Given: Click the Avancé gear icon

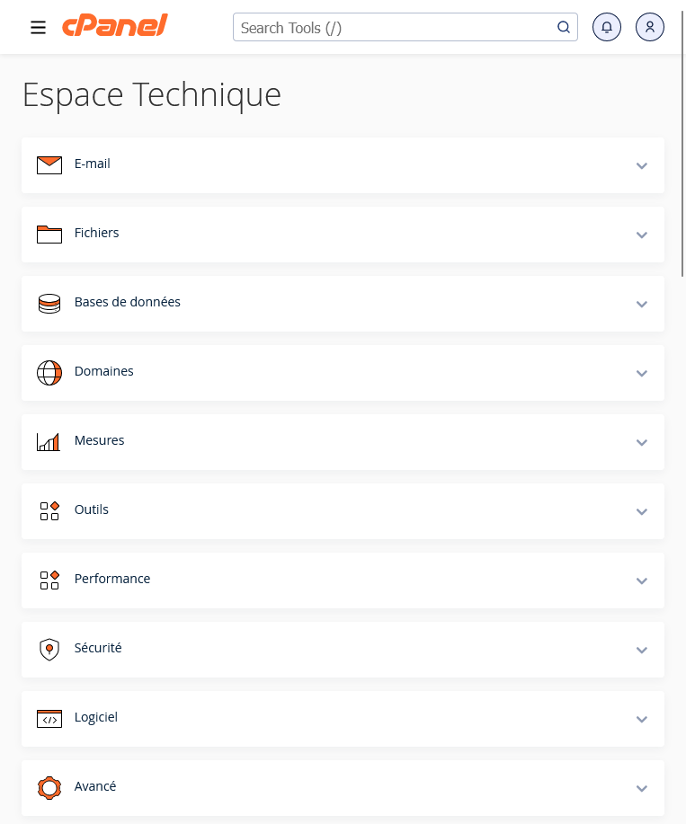Looking at the screenshot, I should pos(49,787).
